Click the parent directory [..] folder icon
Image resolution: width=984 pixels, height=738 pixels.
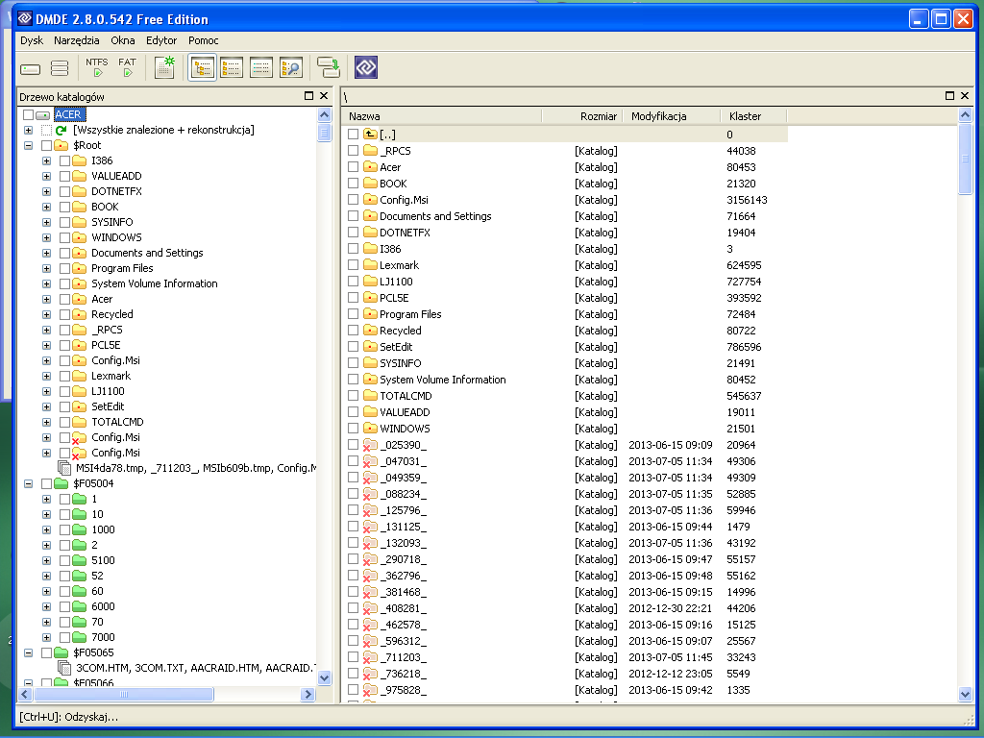coord(370,134)
